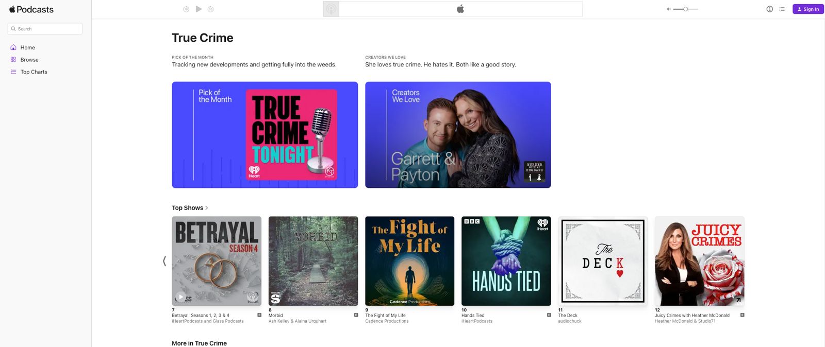Click the skip back 15 seconds icon
The image size is (825, 347).
tap(186, 9)
